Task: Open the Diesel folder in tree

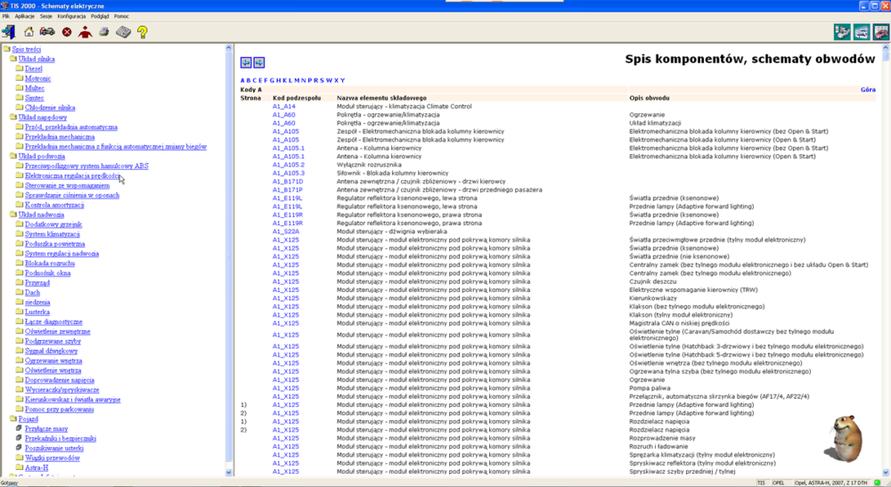Action: tap(34, 69)
